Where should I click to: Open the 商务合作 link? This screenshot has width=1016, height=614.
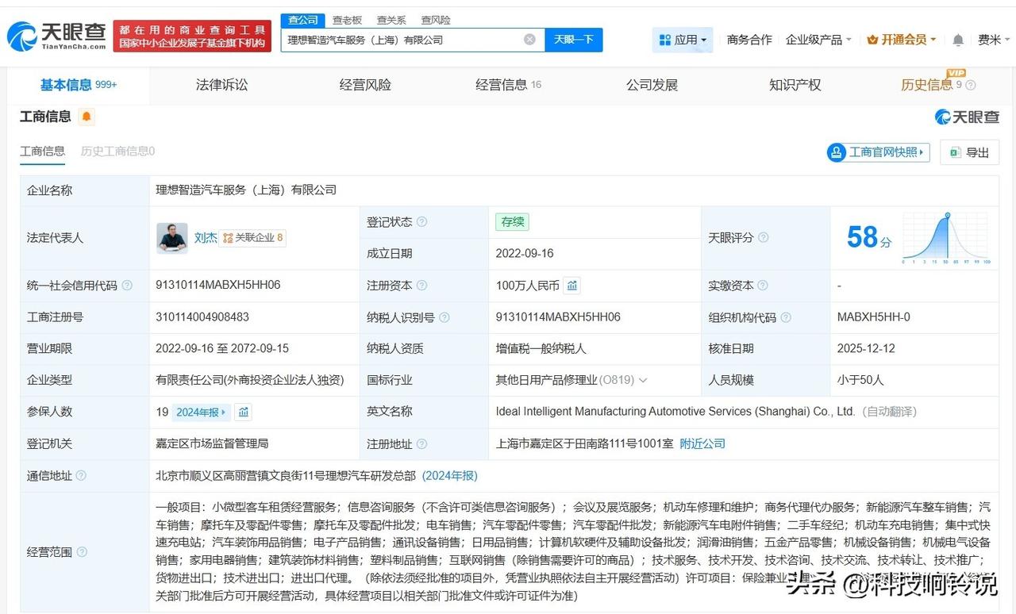click(749, 40)
